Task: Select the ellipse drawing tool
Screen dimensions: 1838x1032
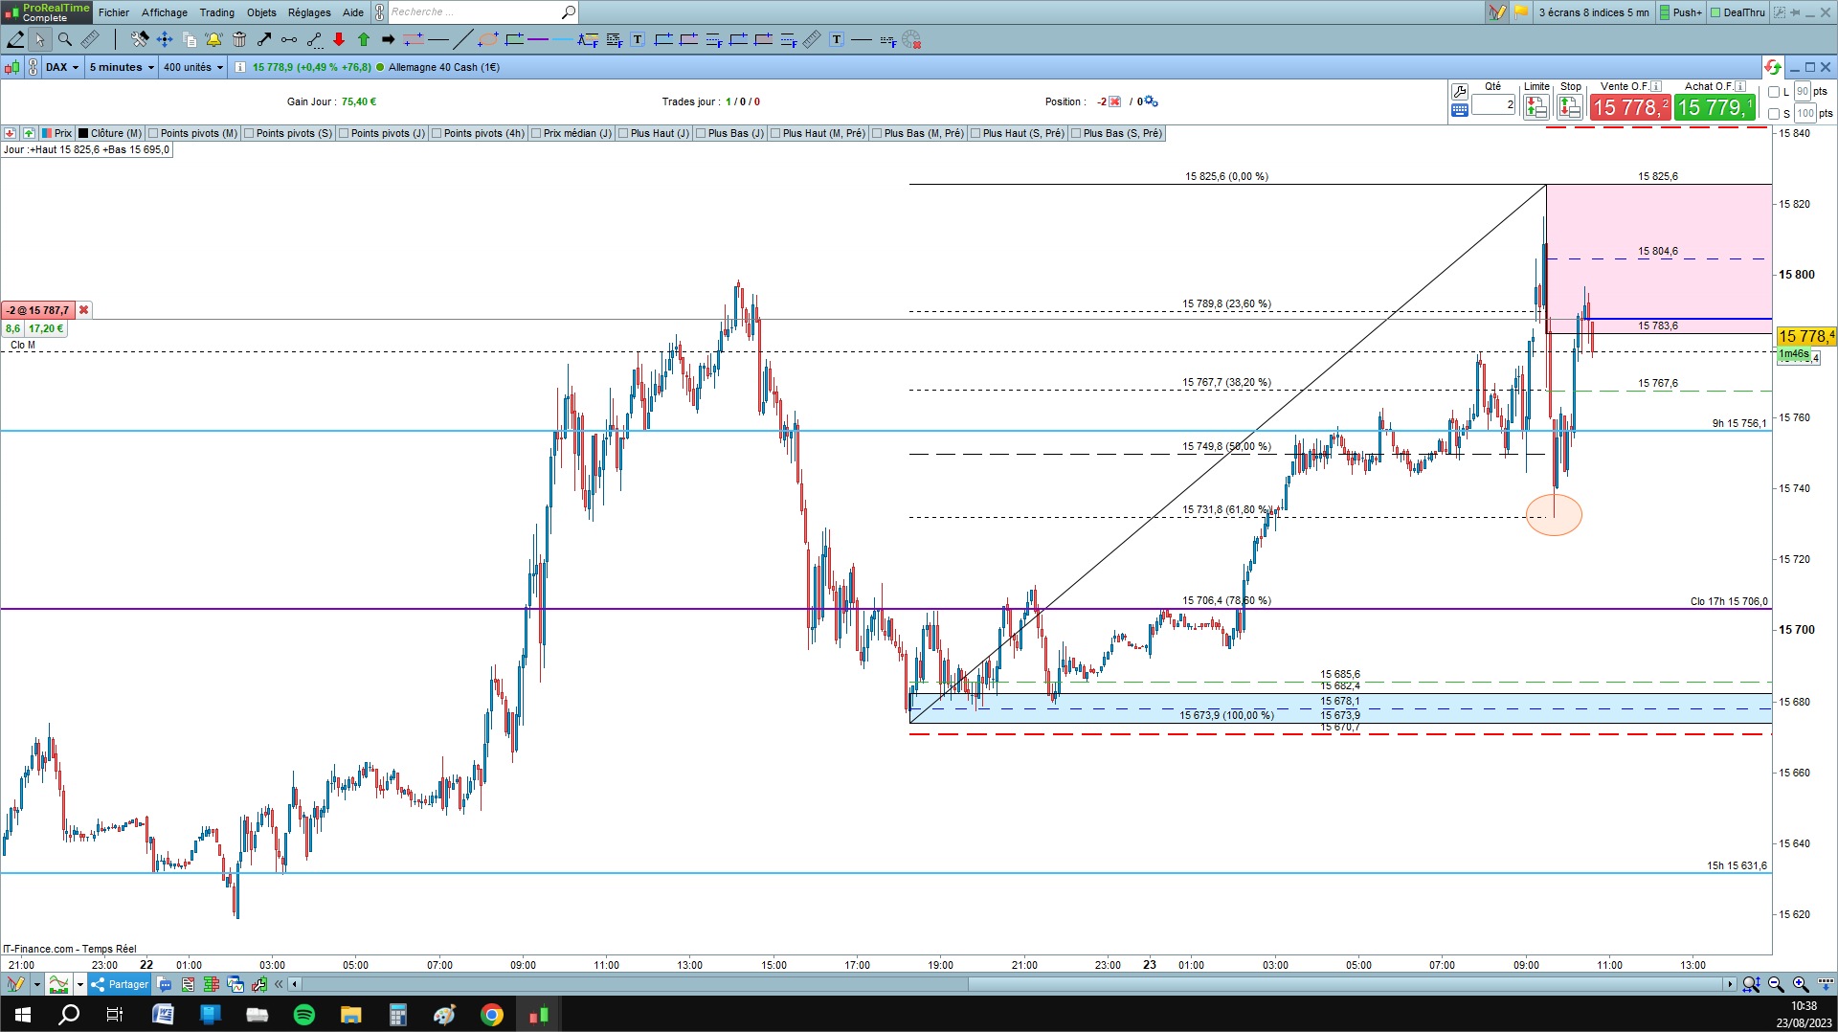Action: (488, 39)
